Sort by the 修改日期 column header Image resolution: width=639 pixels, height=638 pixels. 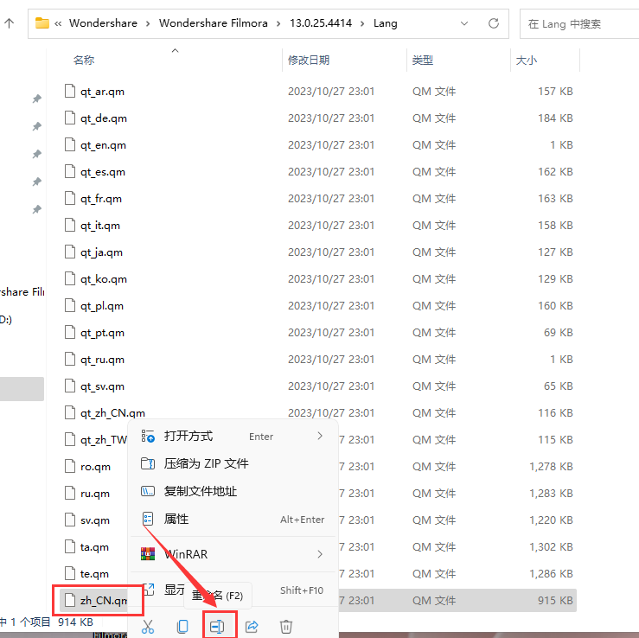pos(309,61)
